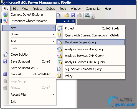This screenshot has height=109, width=137.
Task: Click the Policy icon in New submenu
Action: (x=59, y=76)
